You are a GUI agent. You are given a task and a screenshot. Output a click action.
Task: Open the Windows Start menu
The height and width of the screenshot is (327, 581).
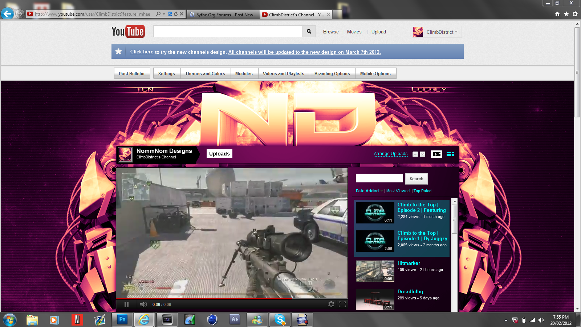point(10,320)
